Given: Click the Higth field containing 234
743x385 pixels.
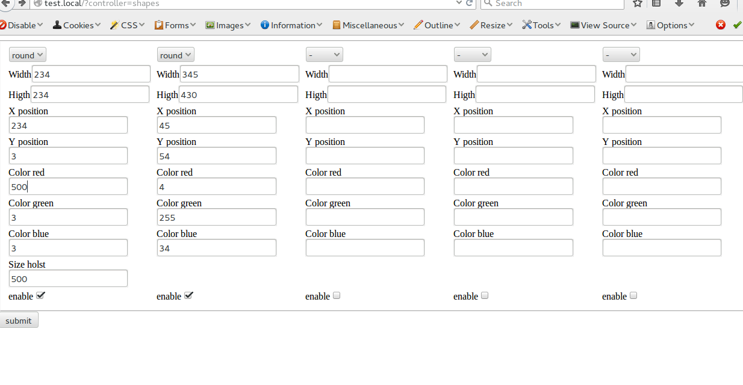Looking at the screenshot, I should (x=90, y=94).
